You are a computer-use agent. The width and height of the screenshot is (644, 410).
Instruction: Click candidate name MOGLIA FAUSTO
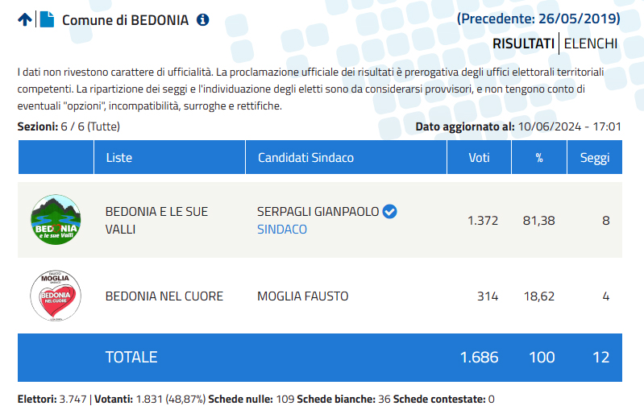[303, 296]
